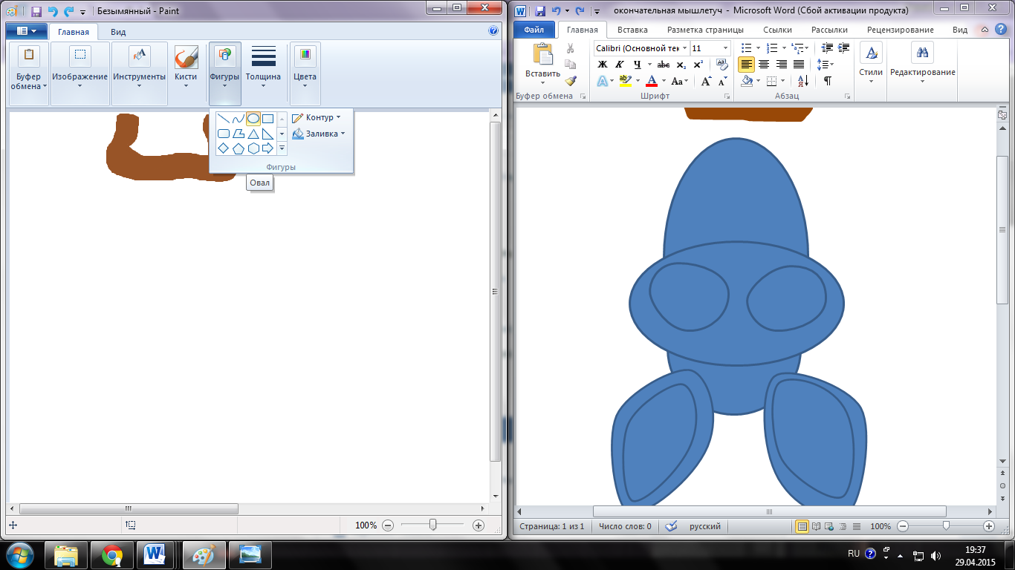The width and height of the screenshot is (1015, 570).
Task: Toggle Align Left in Word
Action: (x=747, y=65)
